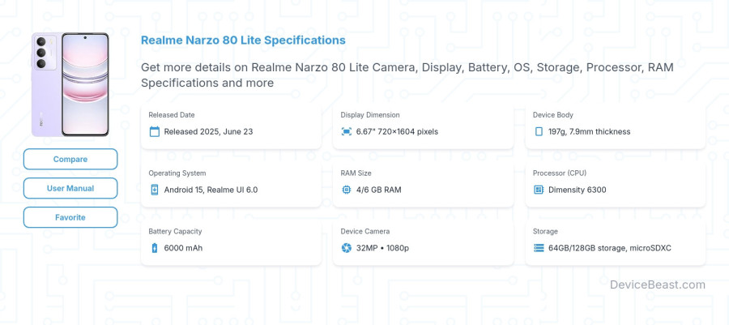Click the Realme Narzo 80 Lite phone image

coord(70,84)
